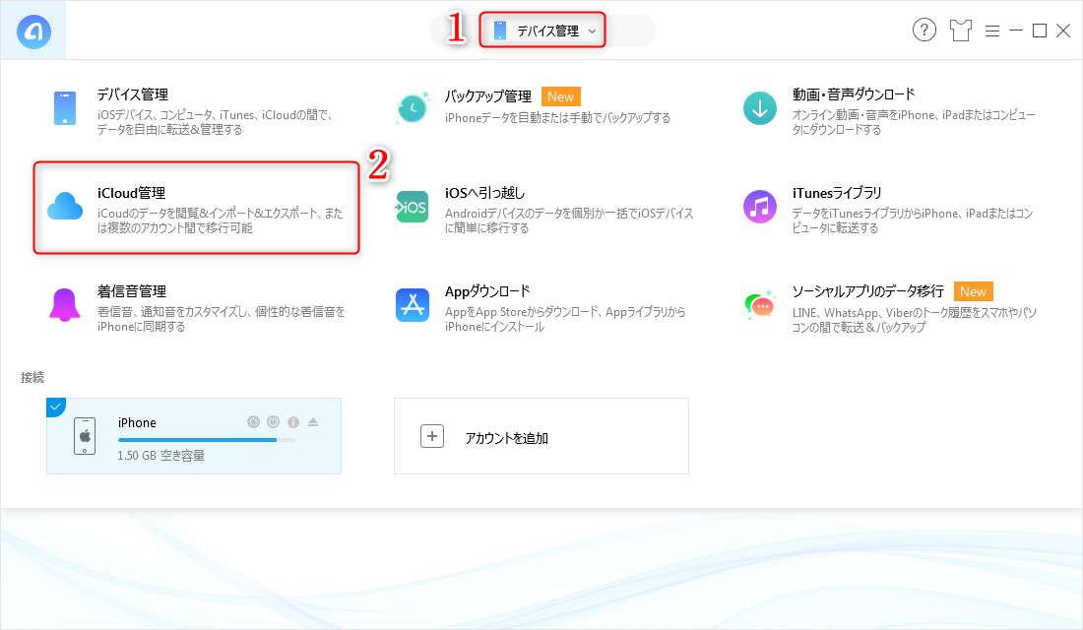The height and width of the screenshot is (630, 1083).
Task: Click the iPhone info icon
Action: click(293, 422)
